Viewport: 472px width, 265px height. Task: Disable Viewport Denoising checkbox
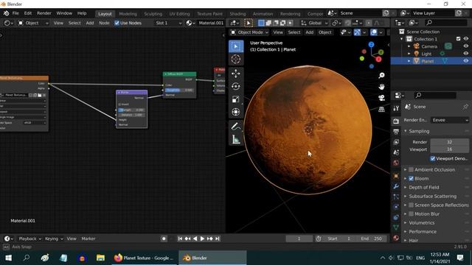(433, 158)
